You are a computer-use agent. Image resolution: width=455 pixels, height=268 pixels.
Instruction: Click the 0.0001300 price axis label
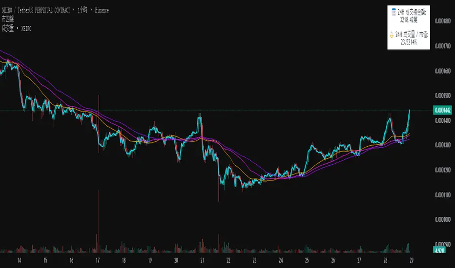(x=443, y=145)
